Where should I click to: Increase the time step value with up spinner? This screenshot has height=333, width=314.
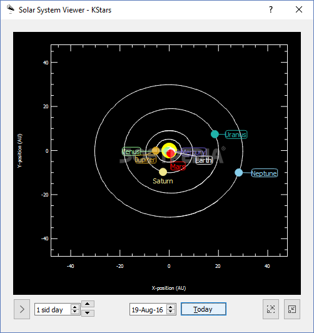pyautogui.click(x=75, y=307)
